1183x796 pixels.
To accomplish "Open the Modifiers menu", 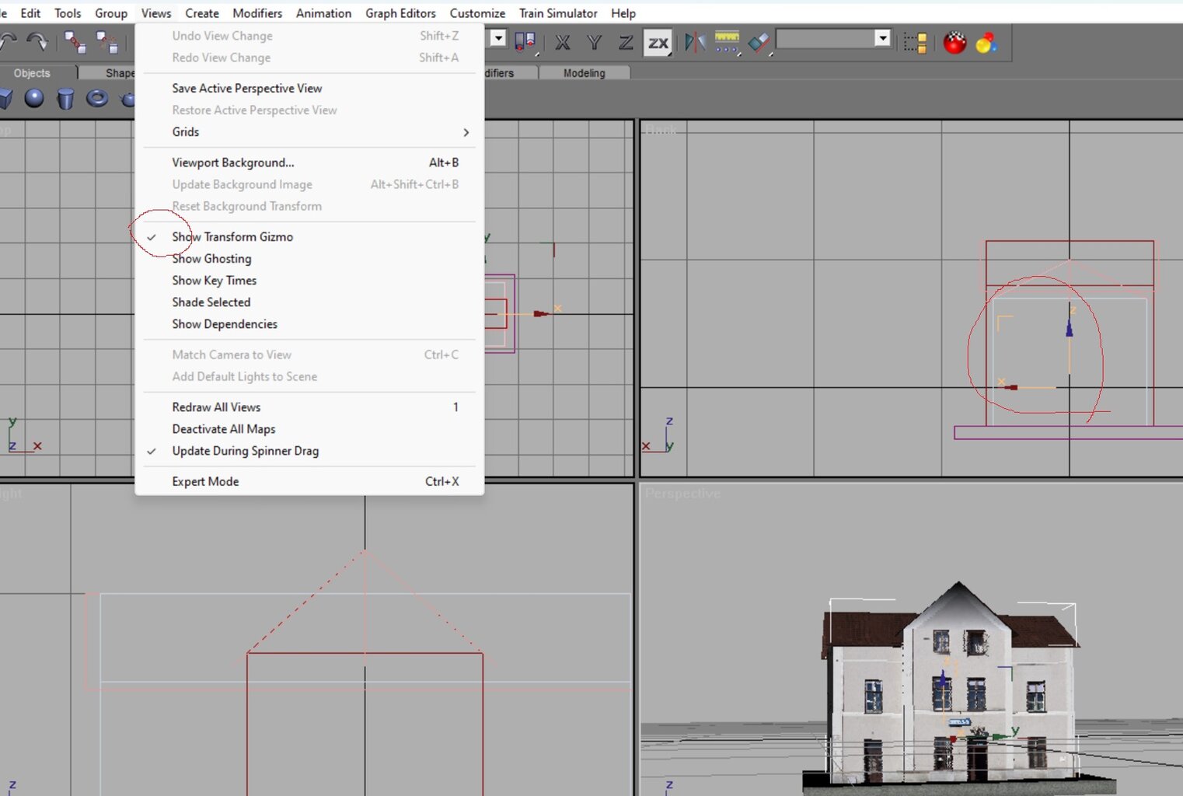I will coord(257,13).
